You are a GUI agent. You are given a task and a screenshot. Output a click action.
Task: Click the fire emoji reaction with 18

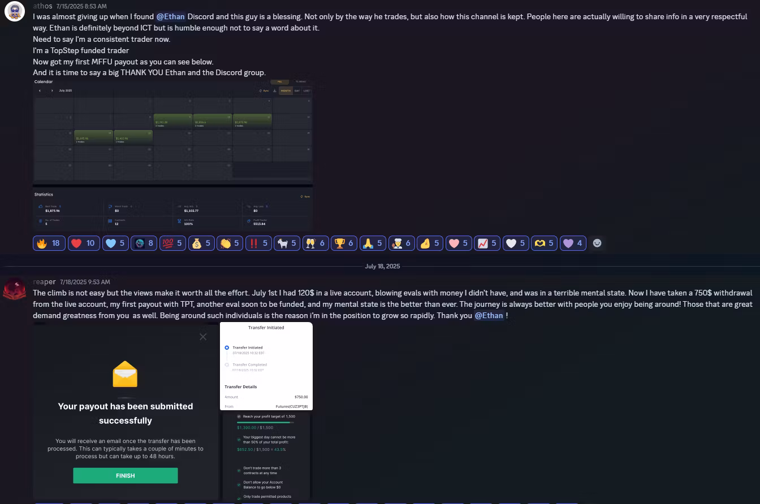(x=49, y=243)
